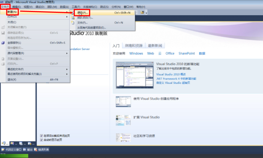Image resolution: width=263 pixels, height=158 pixels.
Task: Switch to the 入门 tab
Action: pos(116,46)
